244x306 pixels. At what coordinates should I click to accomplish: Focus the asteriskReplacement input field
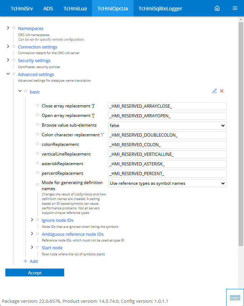[x=167, y=164]
